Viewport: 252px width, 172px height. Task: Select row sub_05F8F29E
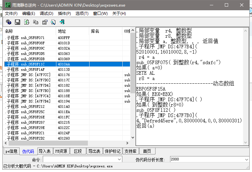[67, 128]
